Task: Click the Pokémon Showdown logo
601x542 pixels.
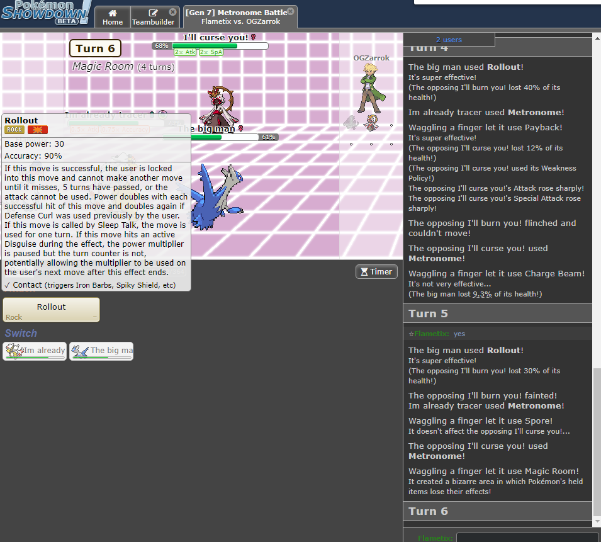Action: pyautogui.click(x=46, y=13)
